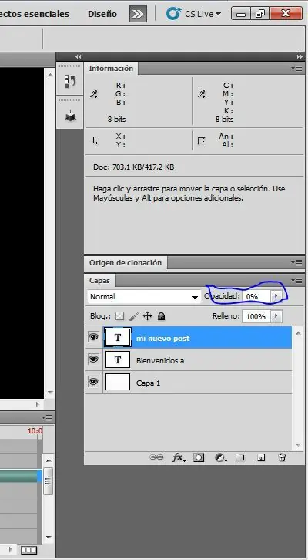The width and height of the screenshot is (308, 560).
Task: Expand the icon panel dock
Action: [x=78, y=56]
